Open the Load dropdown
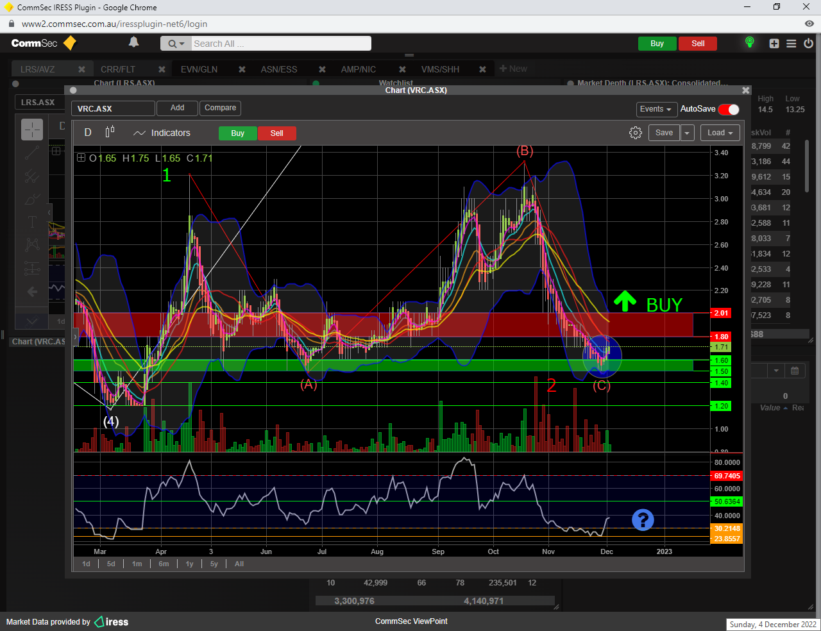Screen dimensions: 821x631 pyautogui.click(x=720, y=133)
